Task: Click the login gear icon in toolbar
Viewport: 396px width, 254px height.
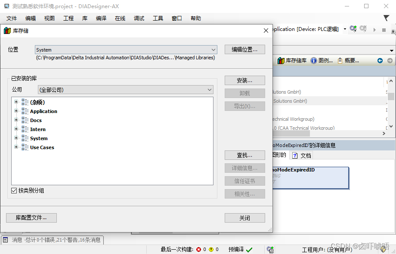Action: coord(353,29)
